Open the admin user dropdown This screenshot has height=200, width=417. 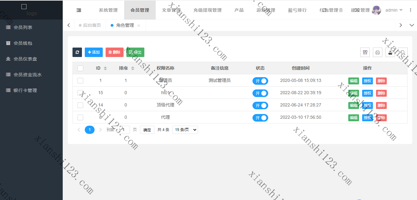(x=394, y=10)
